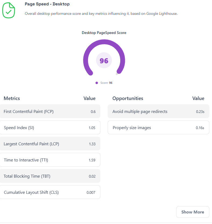Open Properly size images opportunity
This screenshot has width=212, height=224.
[158, 127]
